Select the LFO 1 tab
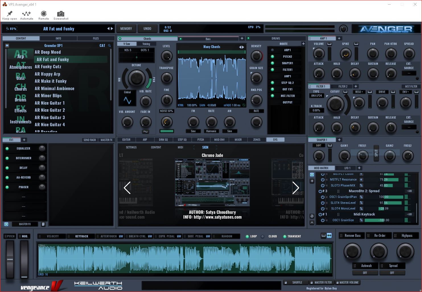 (345, 168)
